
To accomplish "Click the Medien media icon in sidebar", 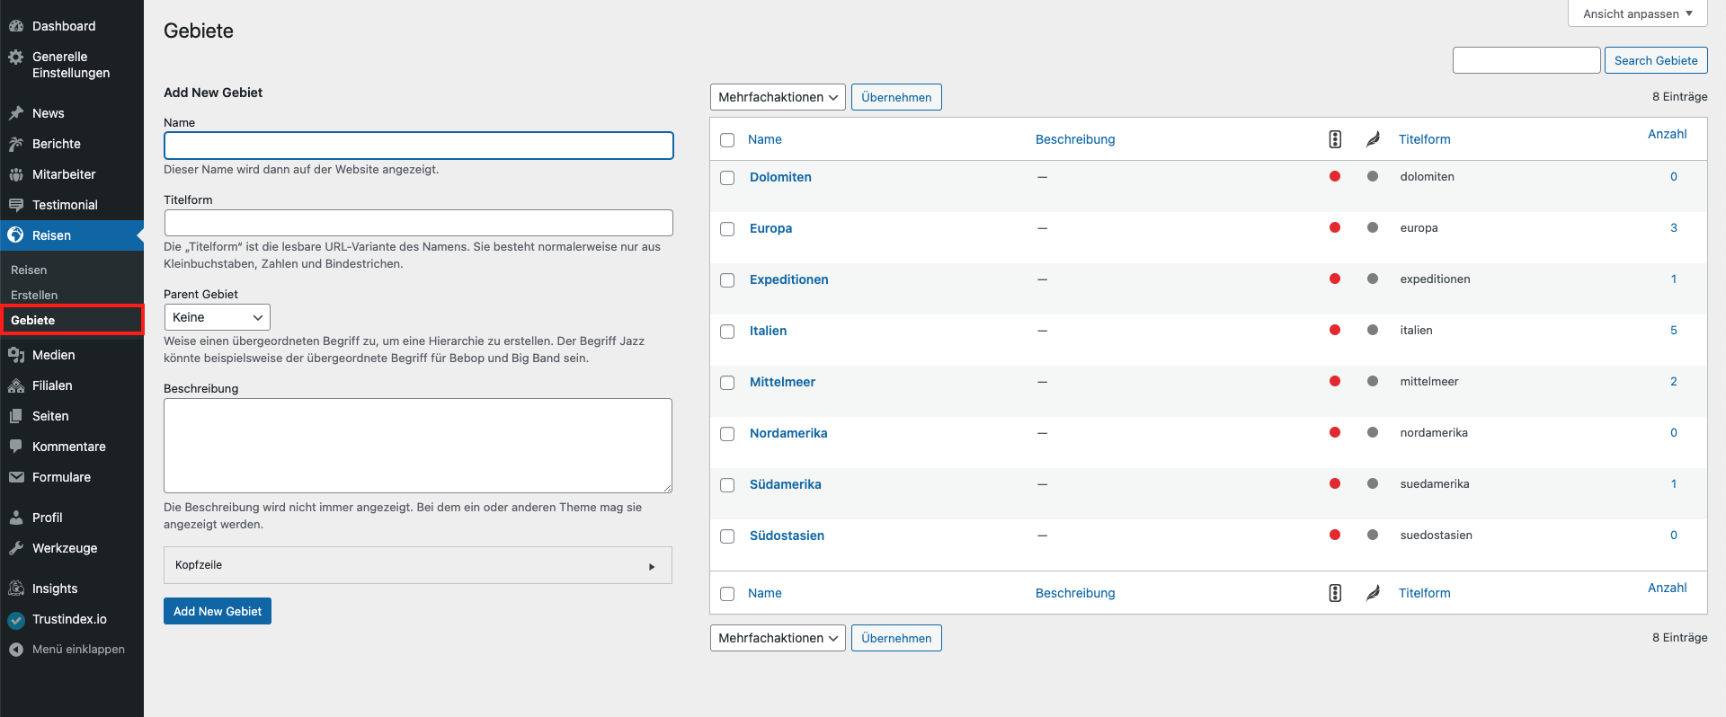I will click(16, 355).
